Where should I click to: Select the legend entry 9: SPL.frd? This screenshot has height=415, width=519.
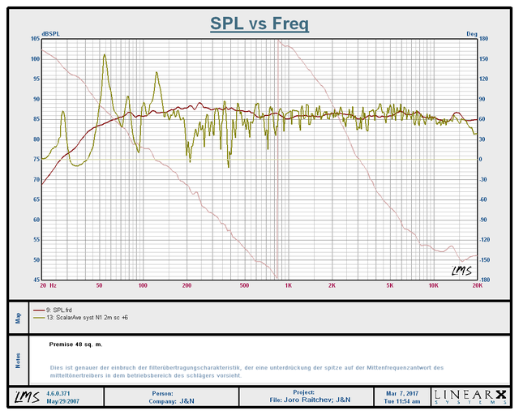(59, 310)
